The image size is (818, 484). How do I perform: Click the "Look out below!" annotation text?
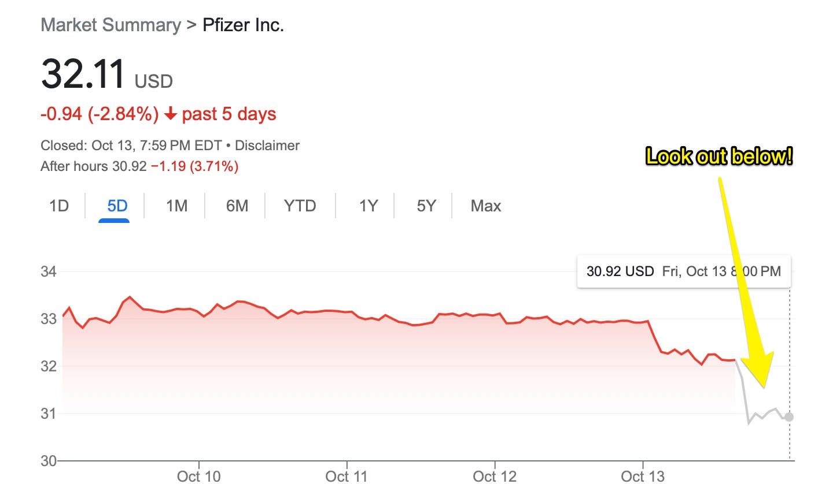(x=718, y=157)
